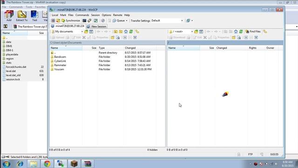Refresh the local panel
This screenshot has width=298, height=168.
131,32
